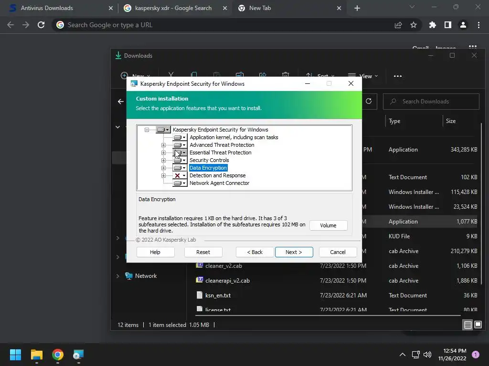The width and height of the screenshot is (489, 366).
Task: Select Application kernel, including scan tasks
Action: point(234,137)
